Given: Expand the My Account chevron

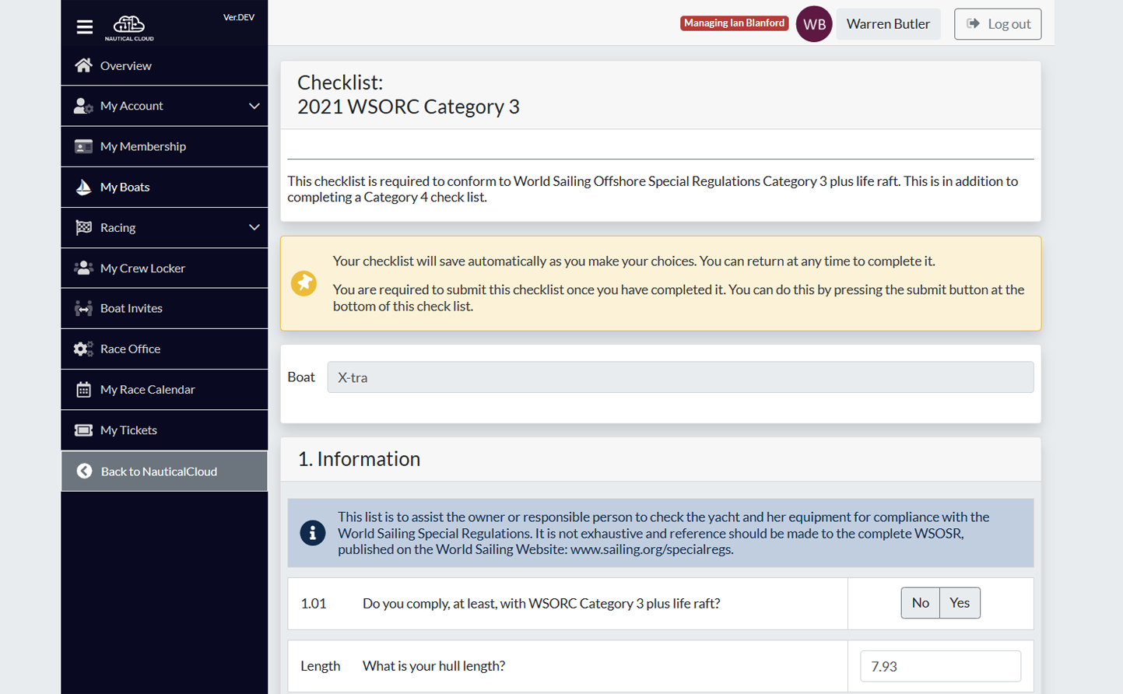Looking at the screenshot, I should click(x=254, y=106).
